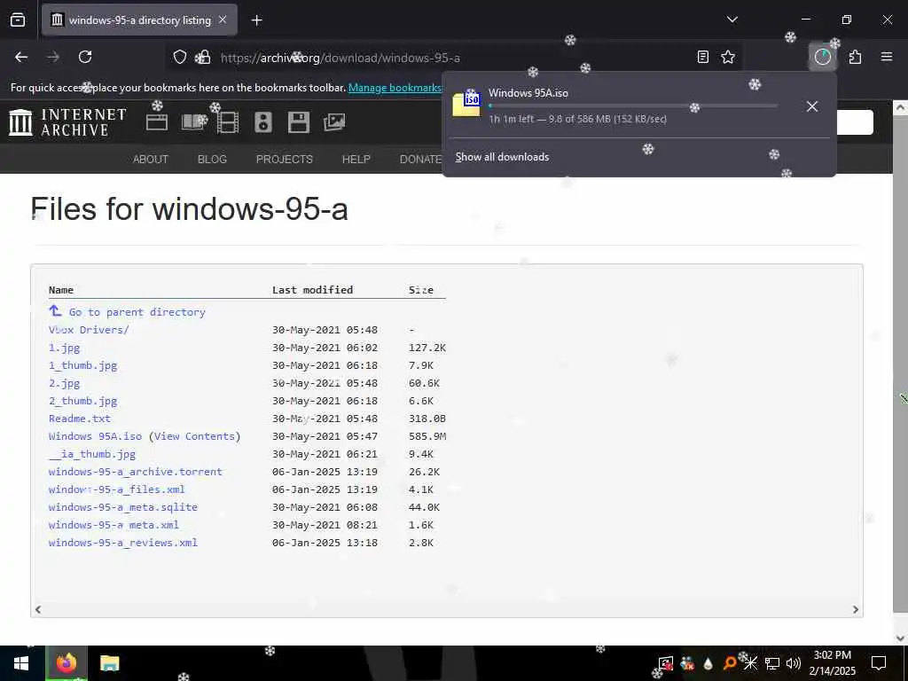Image resolution: width=908 pixels, height=681 pixels.
Task: Click the listing's right scroll arrow
Action: point(856,609)
